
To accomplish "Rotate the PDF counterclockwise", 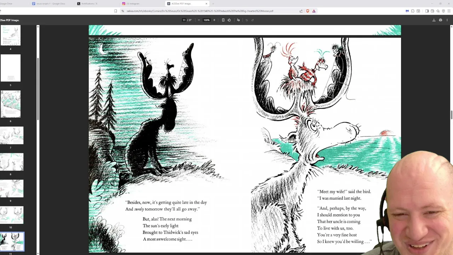I will point(229,20).
